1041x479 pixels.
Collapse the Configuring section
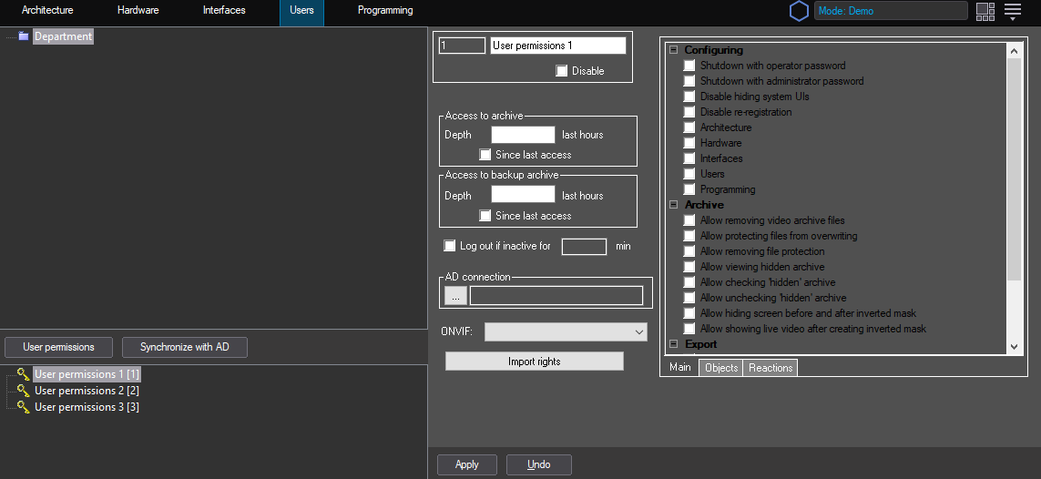click(x=673, y=51)
